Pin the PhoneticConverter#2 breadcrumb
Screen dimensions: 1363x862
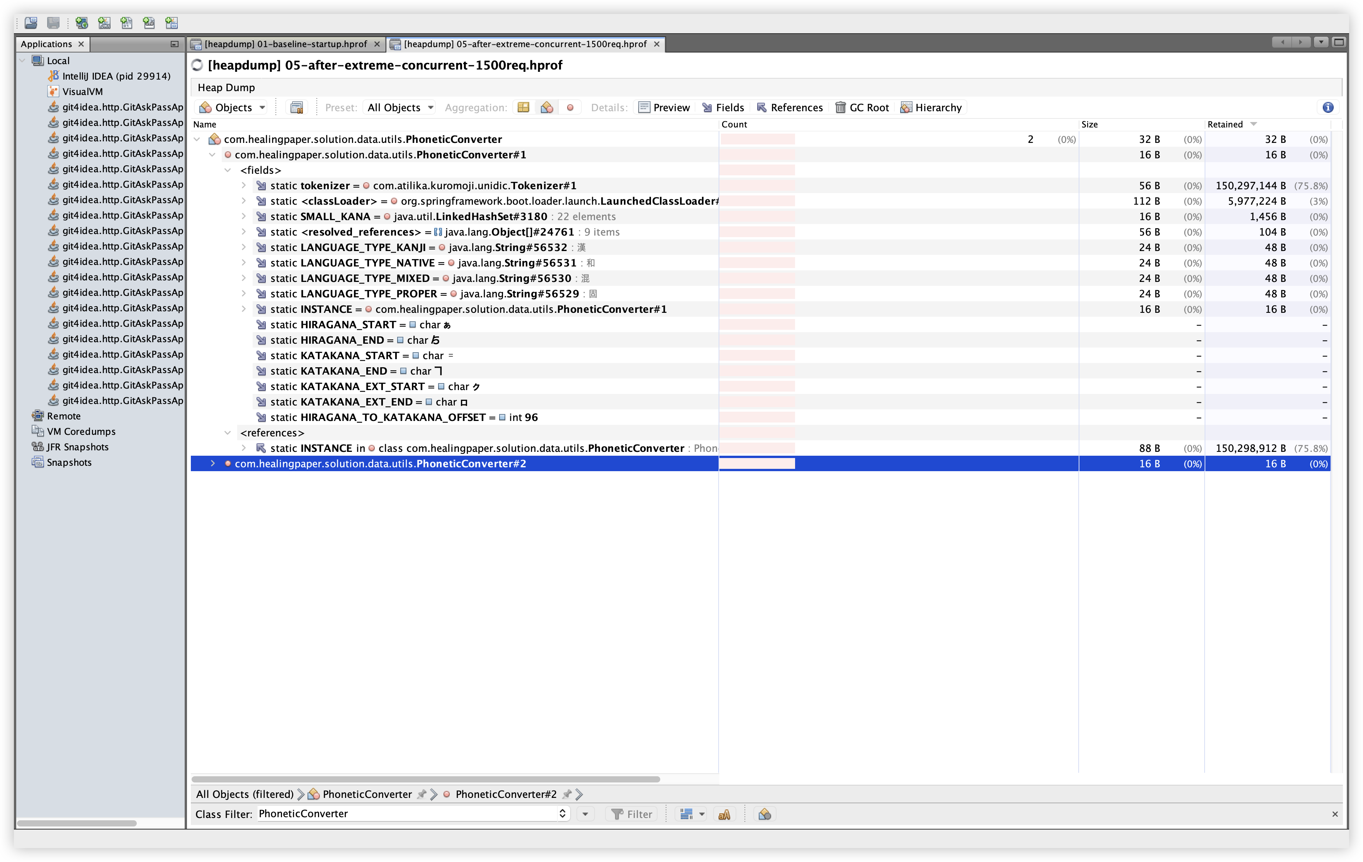click(x=567, y=794)
